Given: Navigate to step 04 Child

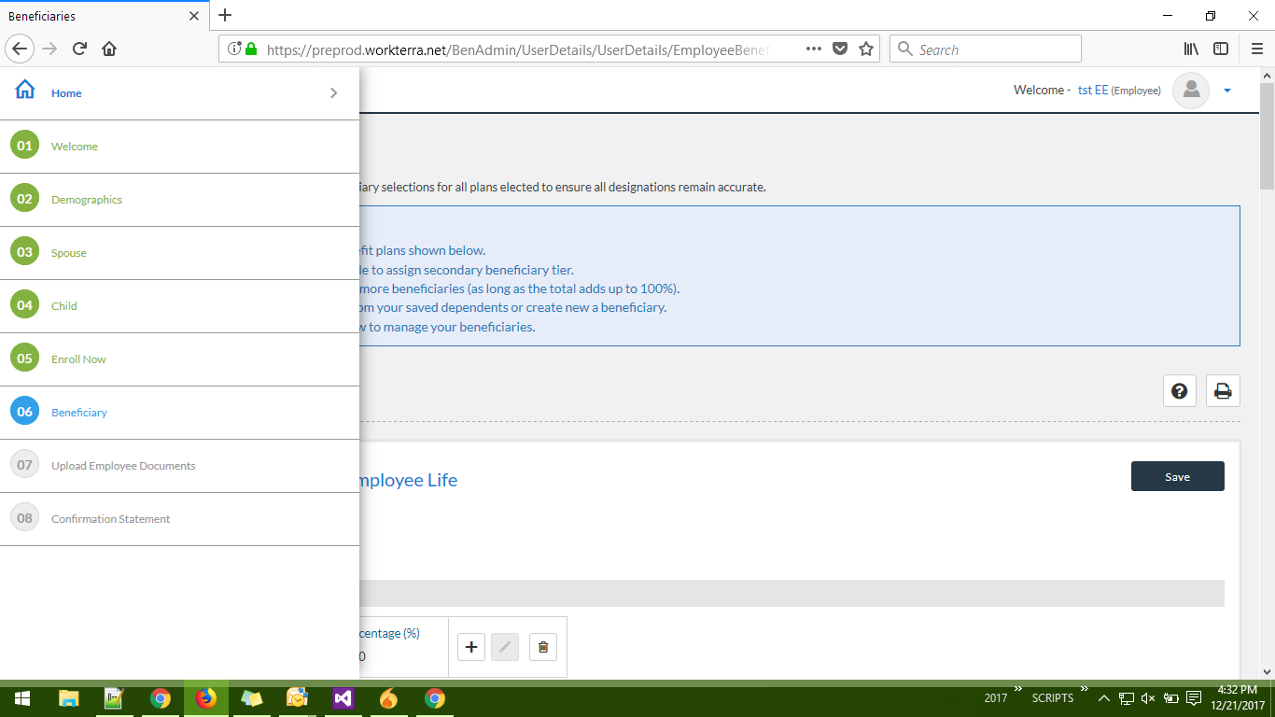Looking at the screenshot, I should [x=179, y=306].
